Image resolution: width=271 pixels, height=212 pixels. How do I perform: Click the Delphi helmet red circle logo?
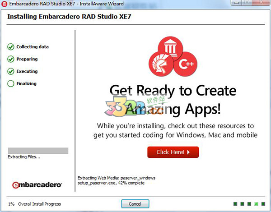point(161,64)
